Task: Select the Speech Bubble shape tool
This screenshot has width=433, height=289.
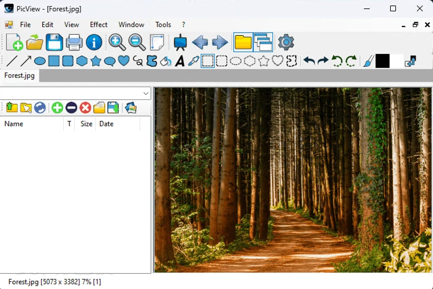Action: click(x=110, y=61)
